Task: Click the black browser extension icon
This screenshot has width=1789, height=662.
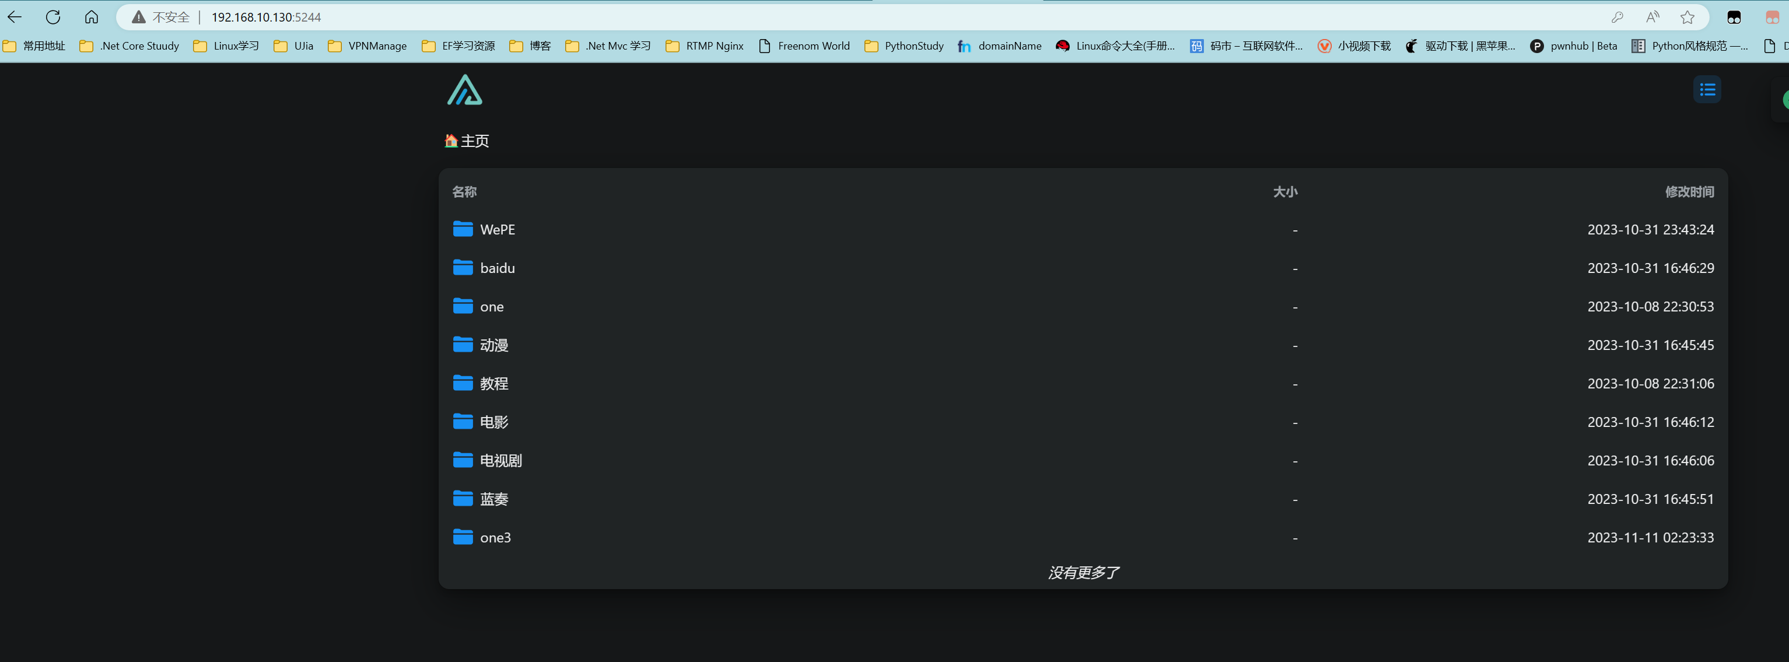Action: (1734, 17)
